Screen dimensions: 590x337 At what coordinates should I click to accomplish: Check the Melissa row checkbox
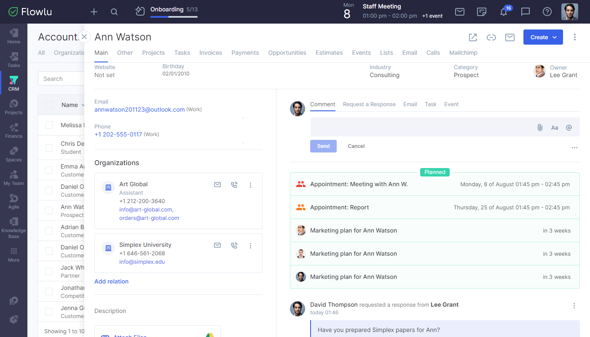pos(49,125)
